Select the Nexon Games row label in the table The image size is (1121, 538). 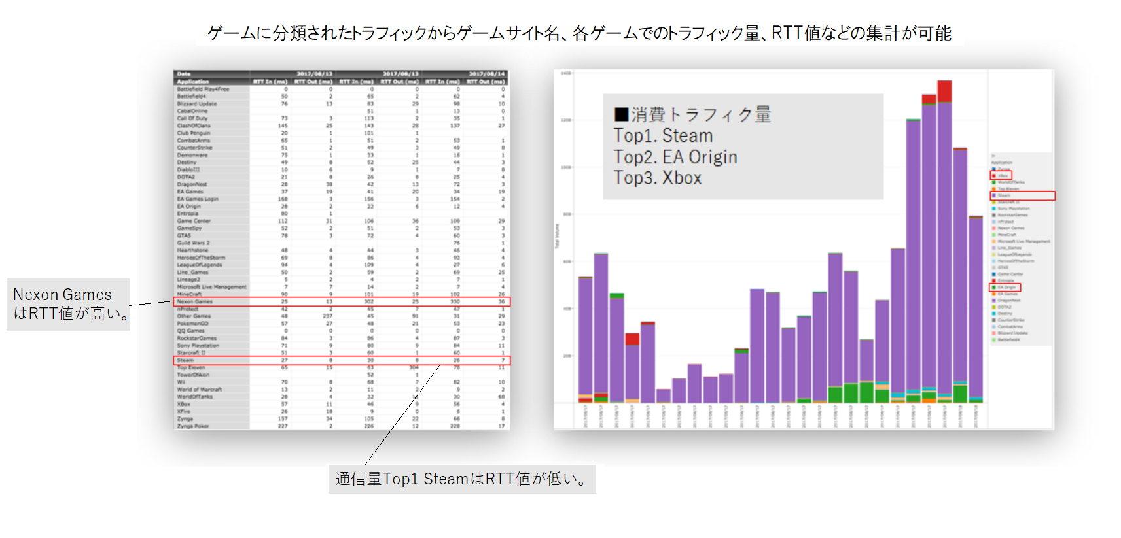(x=194, y=301)
